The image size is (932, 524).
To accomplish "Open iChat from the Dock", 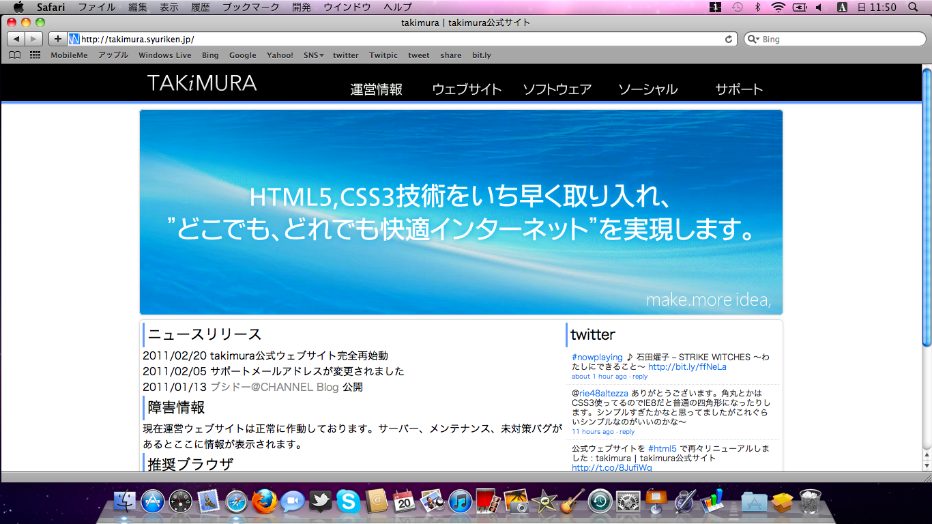I will point(293,502).
